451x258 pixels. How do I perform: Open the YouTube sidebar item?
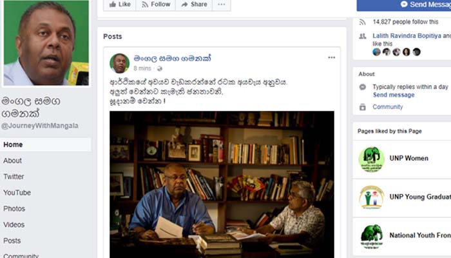[x=17, y=193]
